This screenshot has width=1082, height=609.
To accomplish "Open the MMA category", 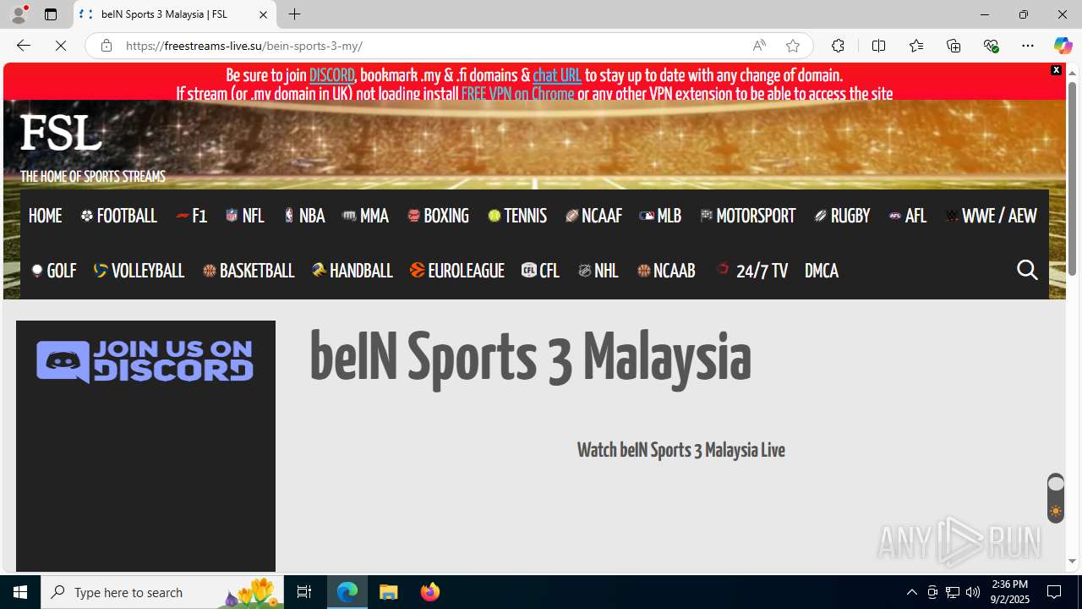I will coord(365,216).
